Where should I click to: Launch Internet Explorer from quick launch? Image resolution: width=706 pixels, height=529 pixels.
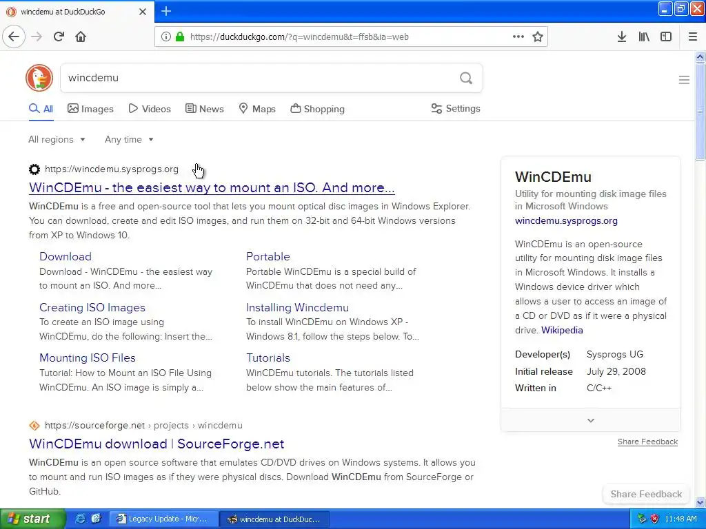80,519
